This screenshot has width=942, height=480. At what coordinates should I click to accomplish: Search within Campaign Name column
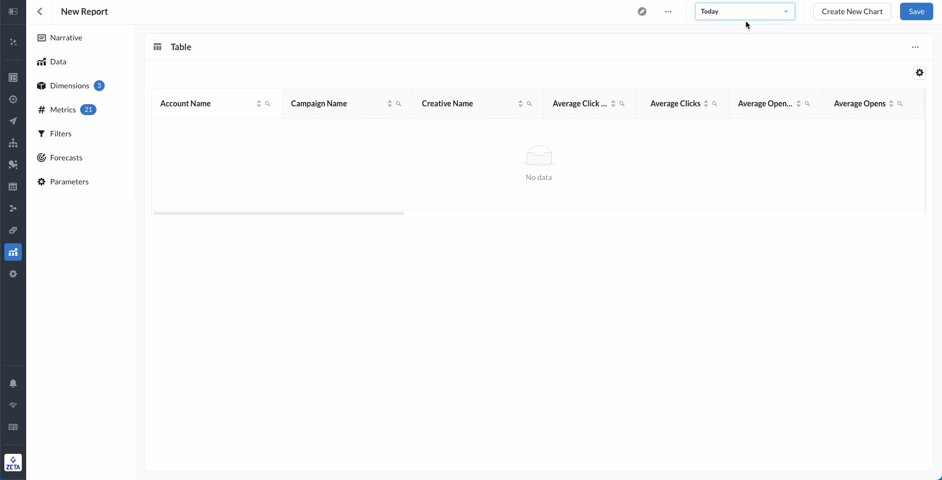(398, 104)
